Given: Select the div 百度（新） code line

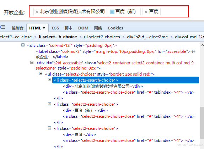Looking at the screenshot, I should pos(85,110).
